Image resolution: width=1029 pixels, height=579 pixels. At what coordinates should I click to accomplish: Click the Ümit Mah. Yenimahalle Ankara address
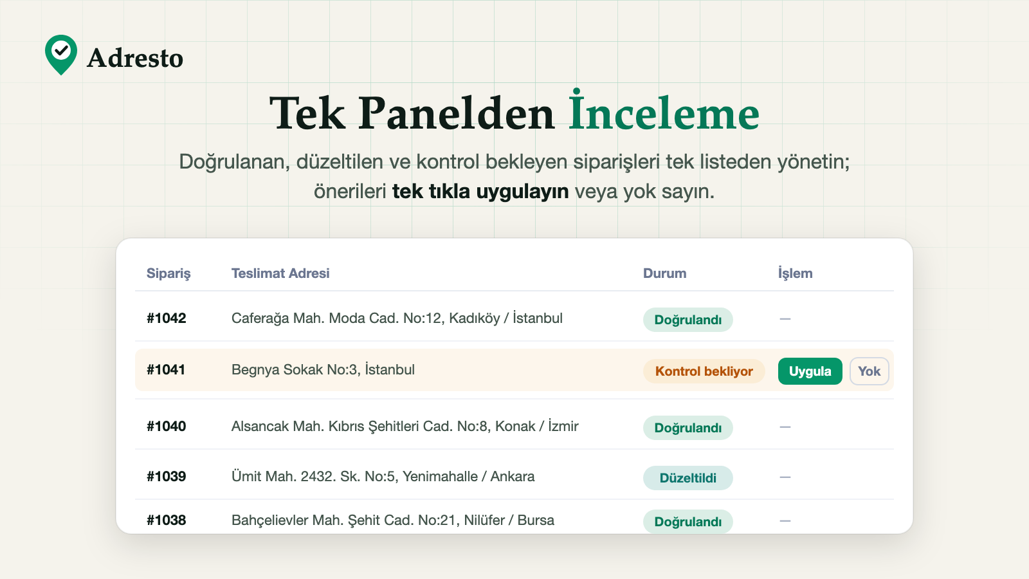click(383, 477)
